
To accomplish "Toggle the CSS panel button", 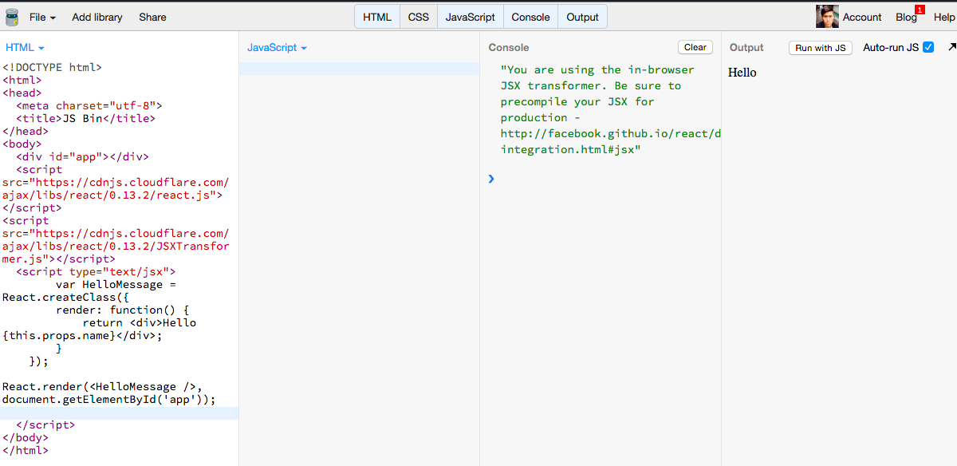I will (419, 17).
